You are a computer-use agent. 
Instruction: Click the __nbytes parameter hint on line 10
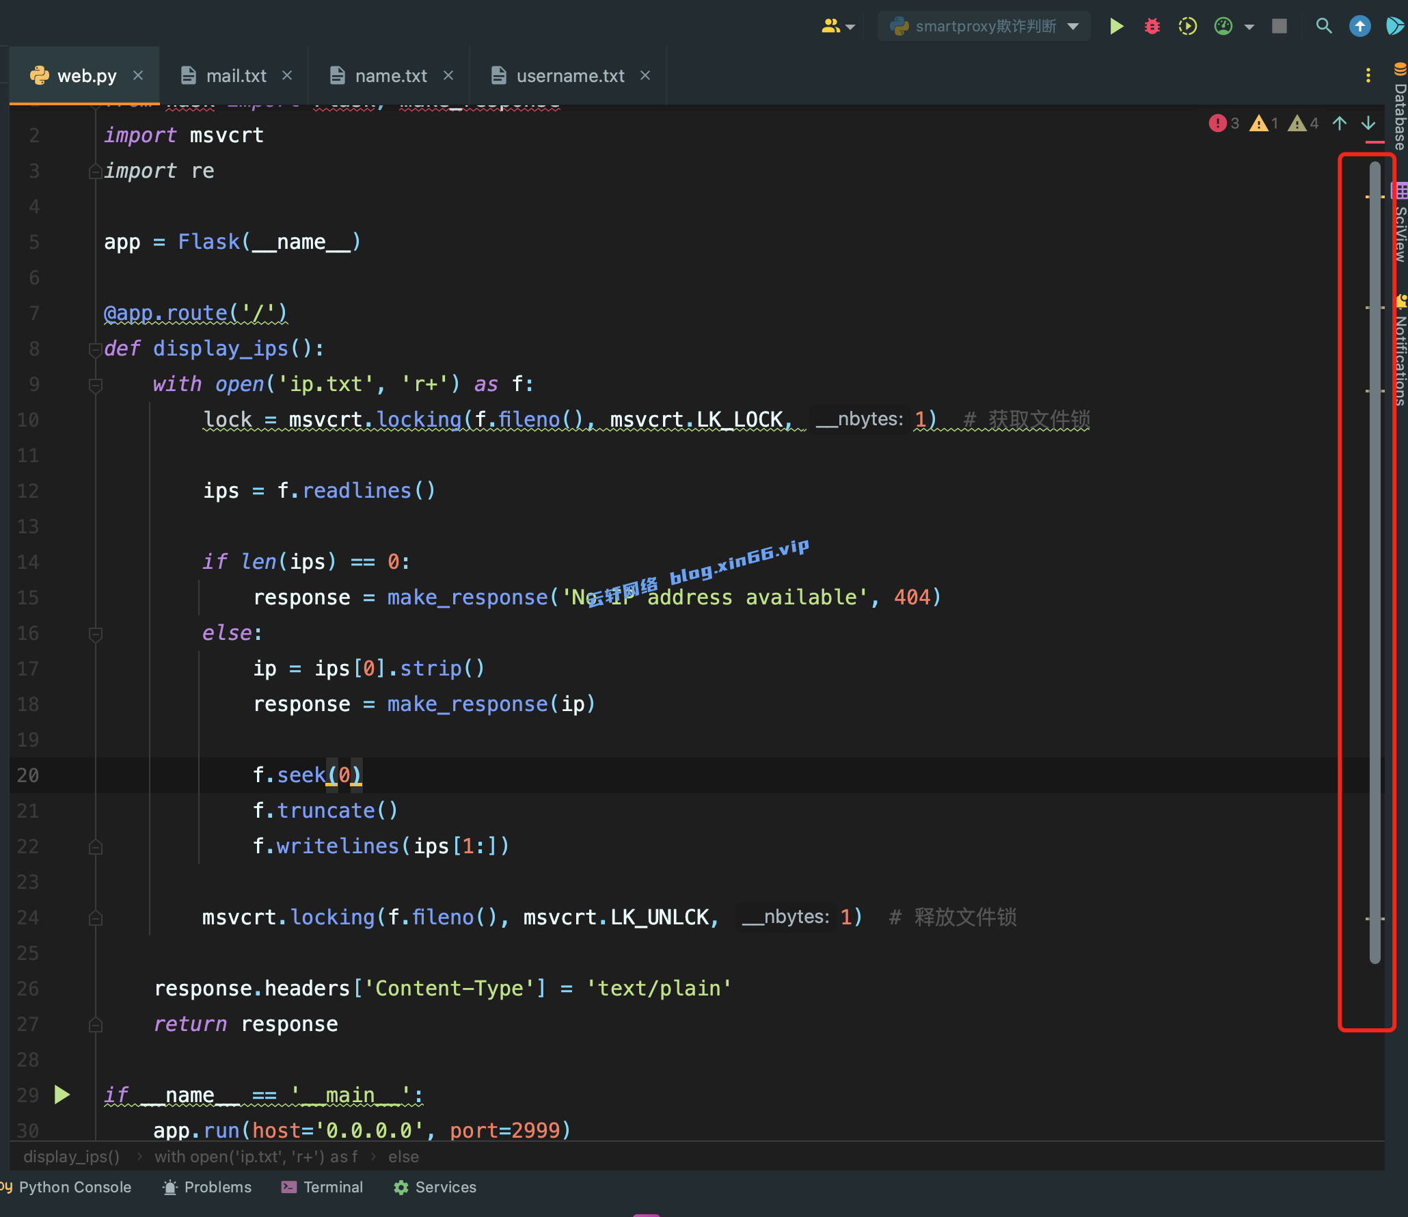(x=860, y=419)
